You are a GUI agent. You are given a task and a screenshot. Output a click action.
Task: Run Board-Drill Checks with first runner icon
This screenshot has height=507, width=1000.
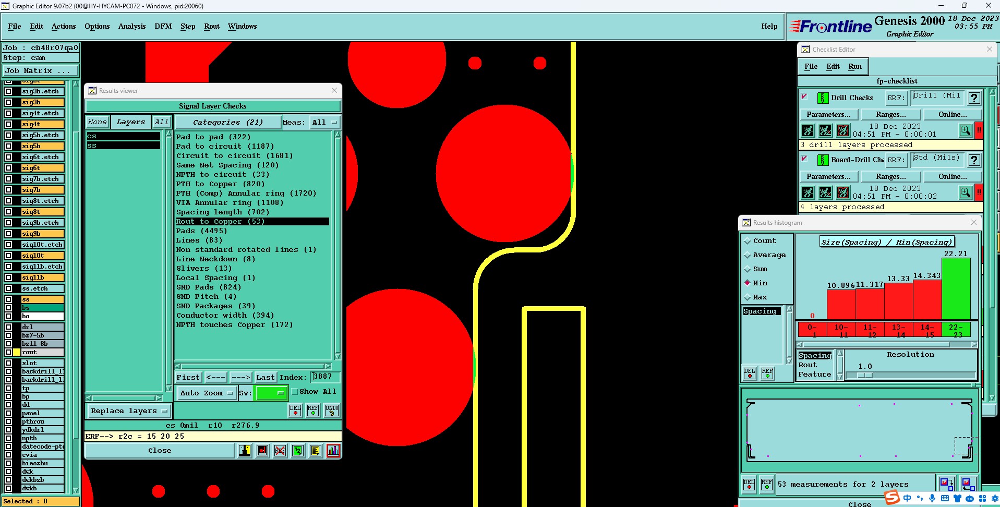(808, 192)
